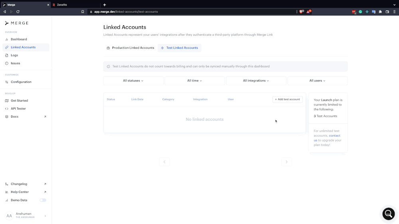Screen dimensions: 399x224
Task: Open Docs in a new tab
Action: point(26,116)
